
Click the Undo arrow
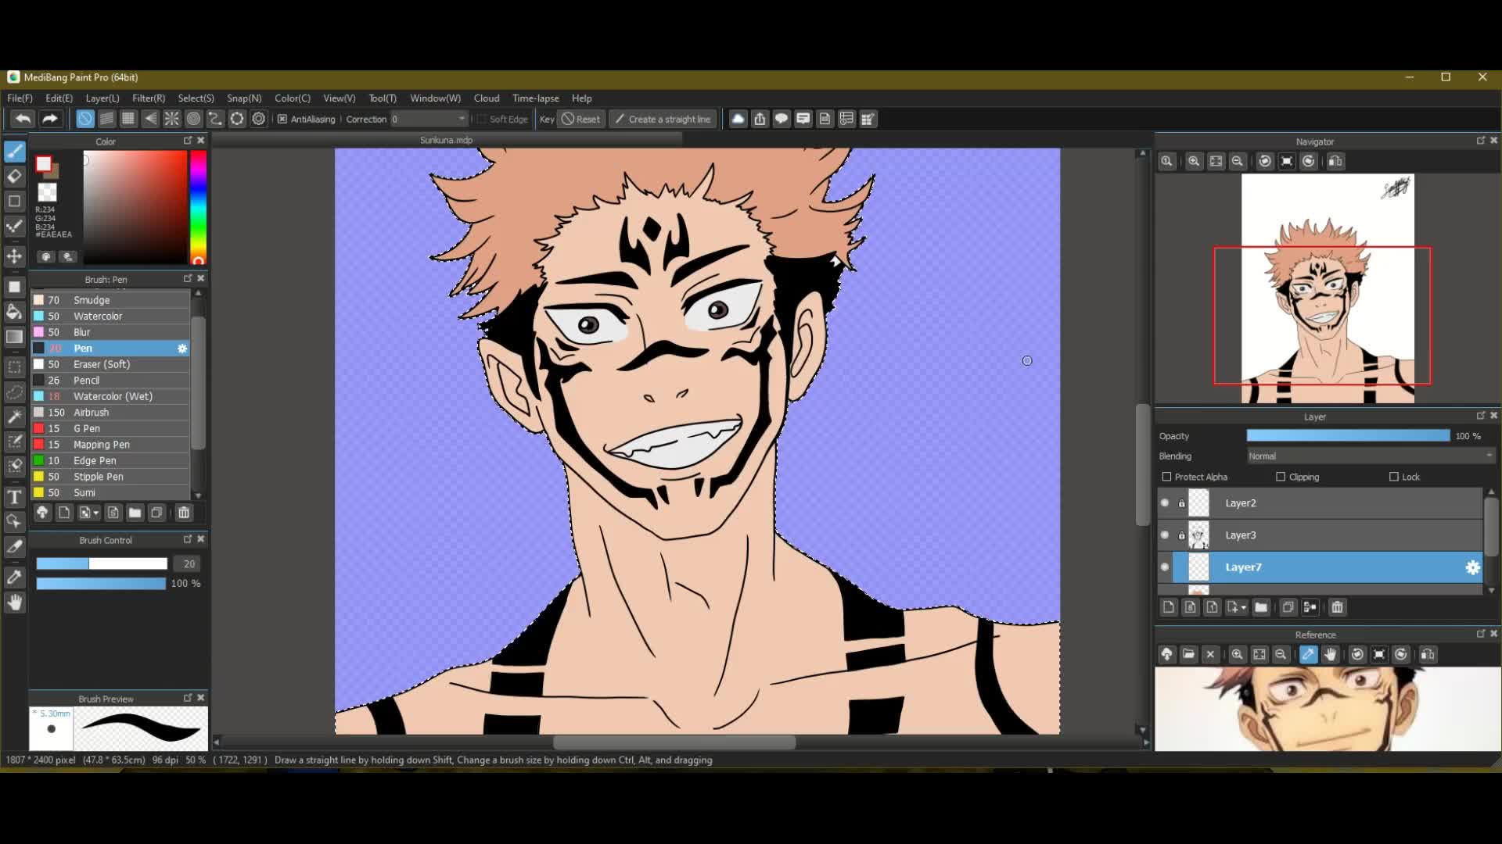[x=23, y=119]
